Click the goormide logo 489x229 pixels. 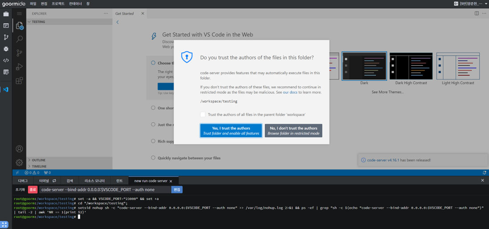[x=14, y=4]
